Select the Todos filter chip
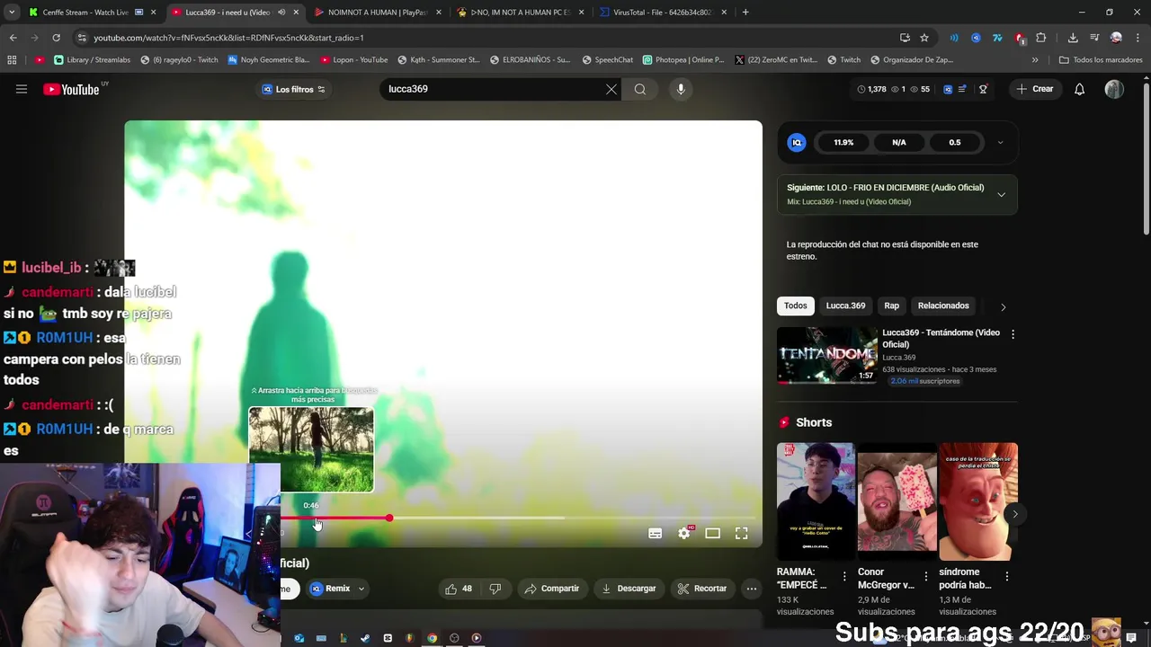The height and width of the screenshot is (647, 1151). point(796,306)
